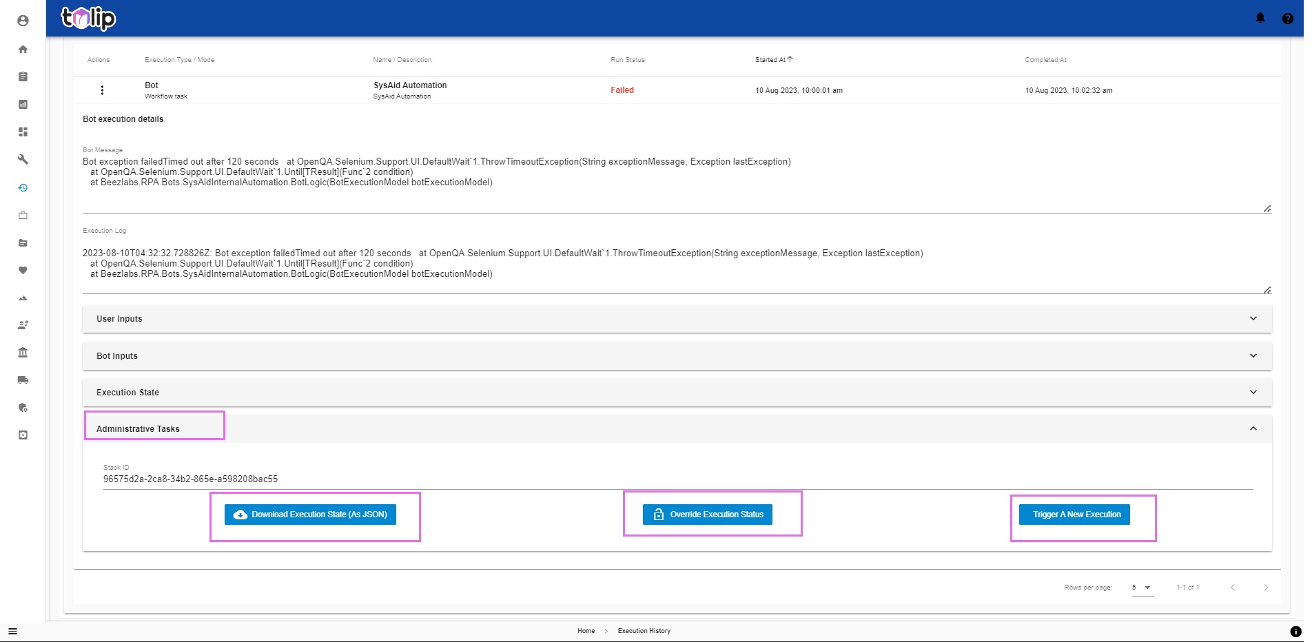Open the wrench tools icon in sidebar
The width and height of the screenshot is (1312, 644).
point(23,159)
